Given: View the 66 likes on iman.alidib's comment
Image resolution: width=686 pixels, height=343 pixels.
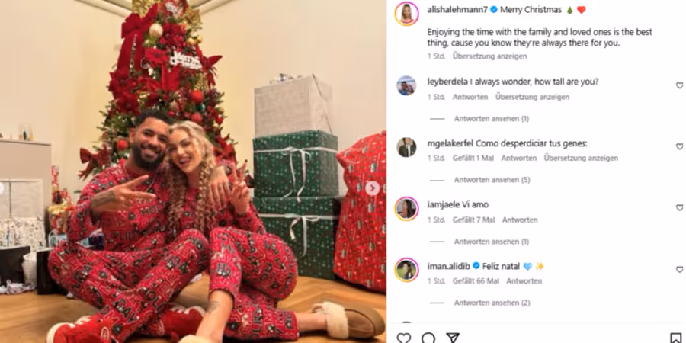Looking at the screenshot, I should [x=476, y=280].
